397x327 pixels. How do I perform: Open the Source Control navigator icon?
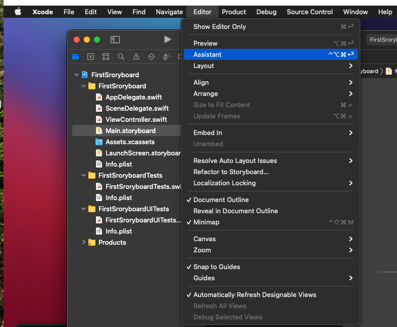pyautogui.click(x=91, y=56)
